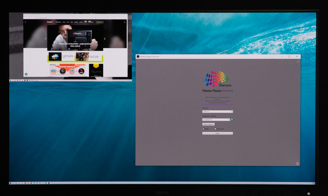Open the info icon in Palette Master Element
The image size is (328, 196).
(x=297, y=163)
